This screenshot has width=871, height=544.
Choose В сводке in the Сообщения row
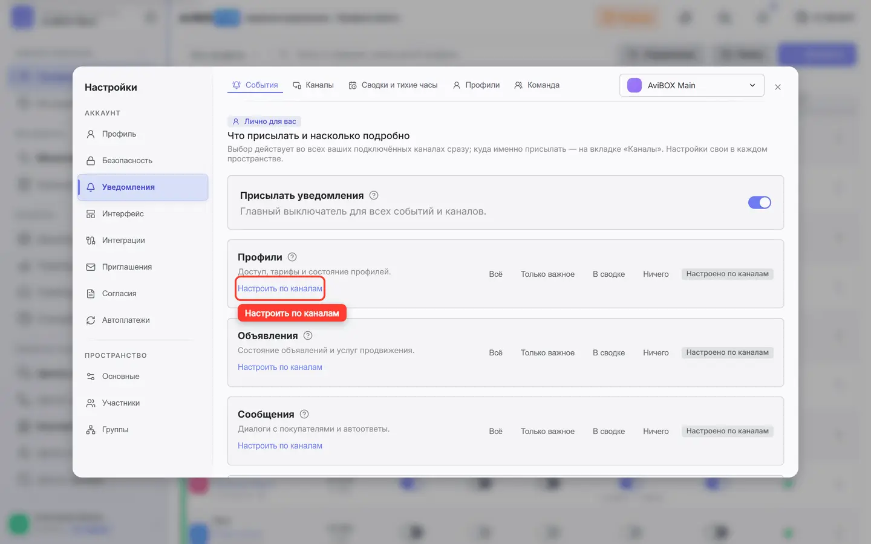(609, 431)
